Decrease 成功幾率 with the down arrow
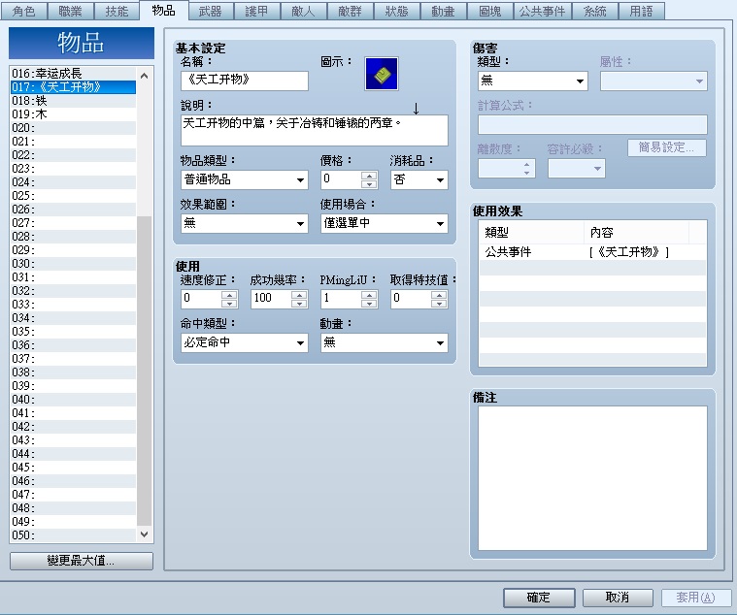The image size is (737, 615). 299,304
